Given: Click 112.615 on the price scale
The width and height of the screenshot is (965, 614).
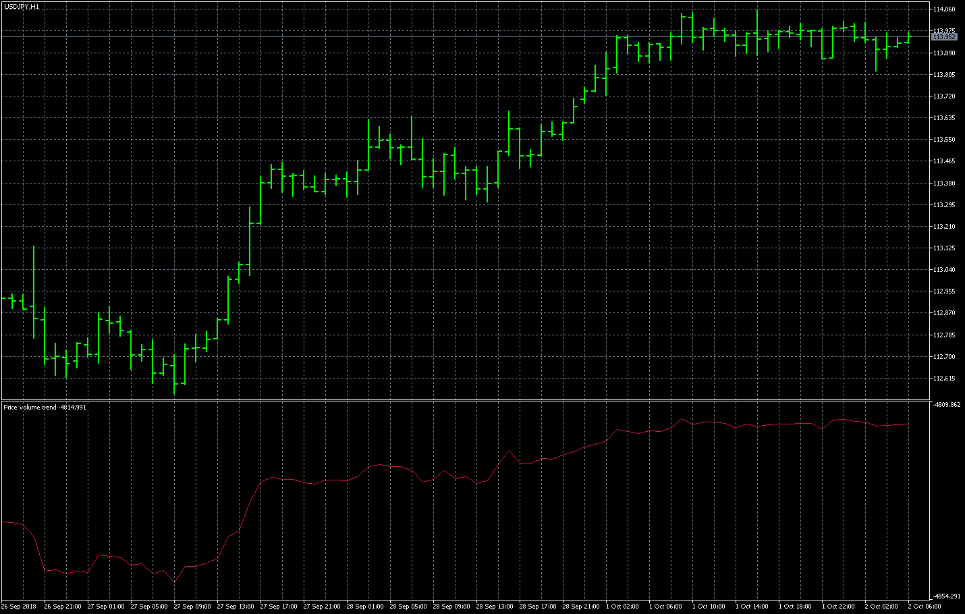Looking at the screenshot, I should click(x=944, y=379).
